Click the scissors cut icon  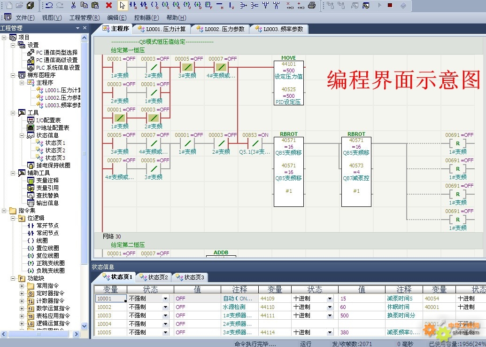(x=73, y=6)
